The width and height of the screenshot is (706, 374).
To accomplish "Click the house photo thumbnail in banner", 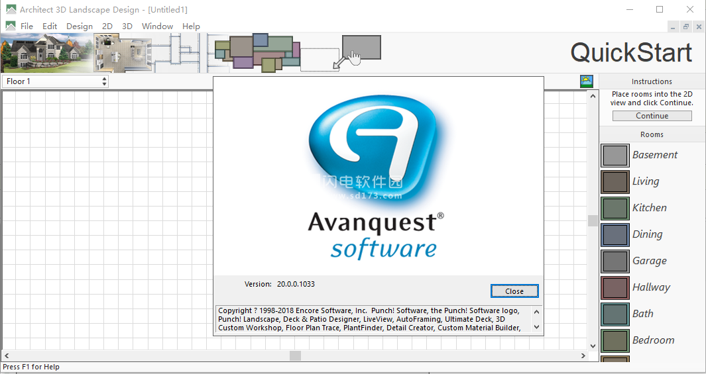I will click(x=46, y=53).
